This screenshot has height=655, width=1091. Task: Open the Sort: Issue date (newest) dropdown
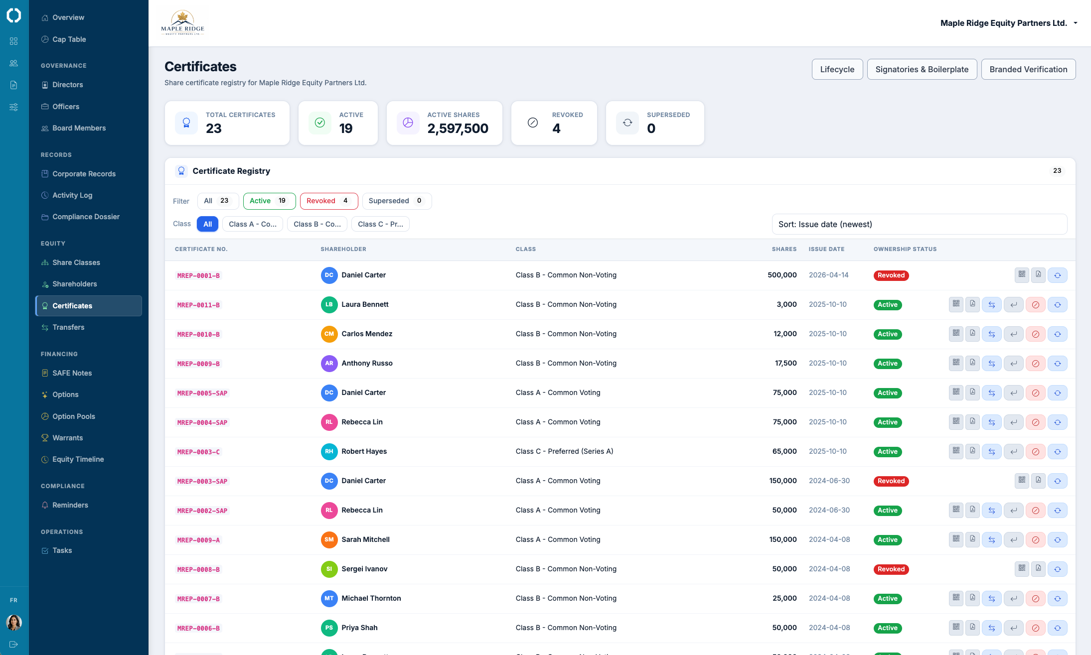pos(920,224)
